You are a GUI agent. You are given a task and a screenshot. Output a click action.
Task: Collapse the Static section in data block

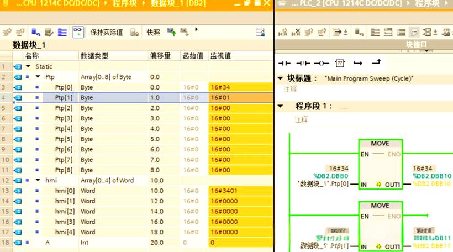[28, 66]
